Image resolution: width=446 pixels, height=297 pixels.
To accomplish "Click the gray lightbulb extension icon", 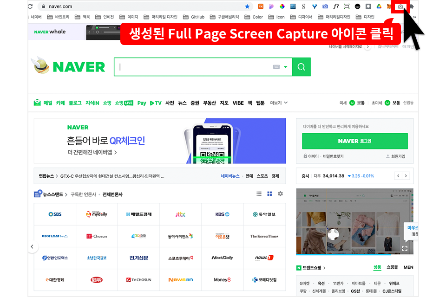I will (368, 6).
